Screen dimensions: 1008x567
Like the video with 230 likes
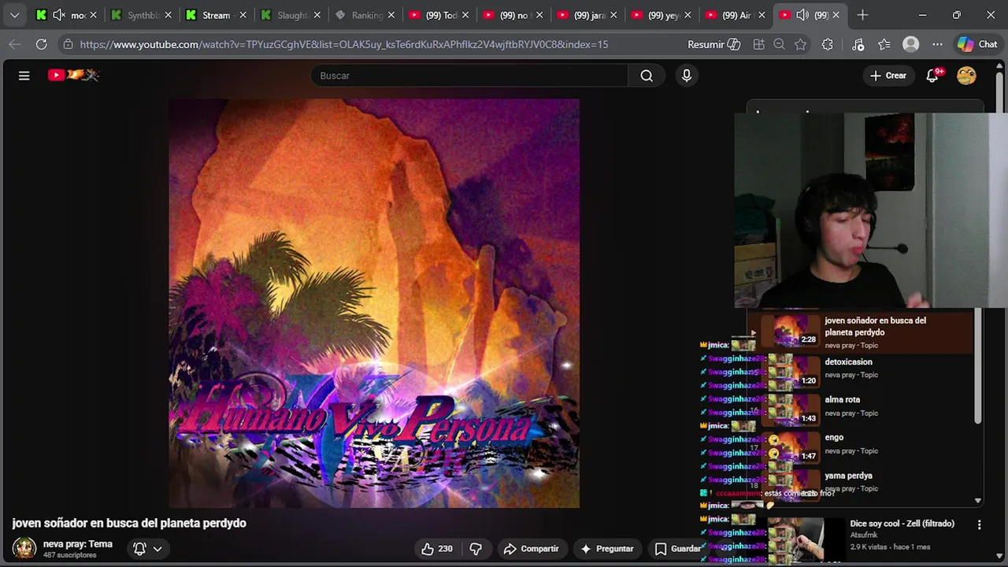tap(437, 549)
